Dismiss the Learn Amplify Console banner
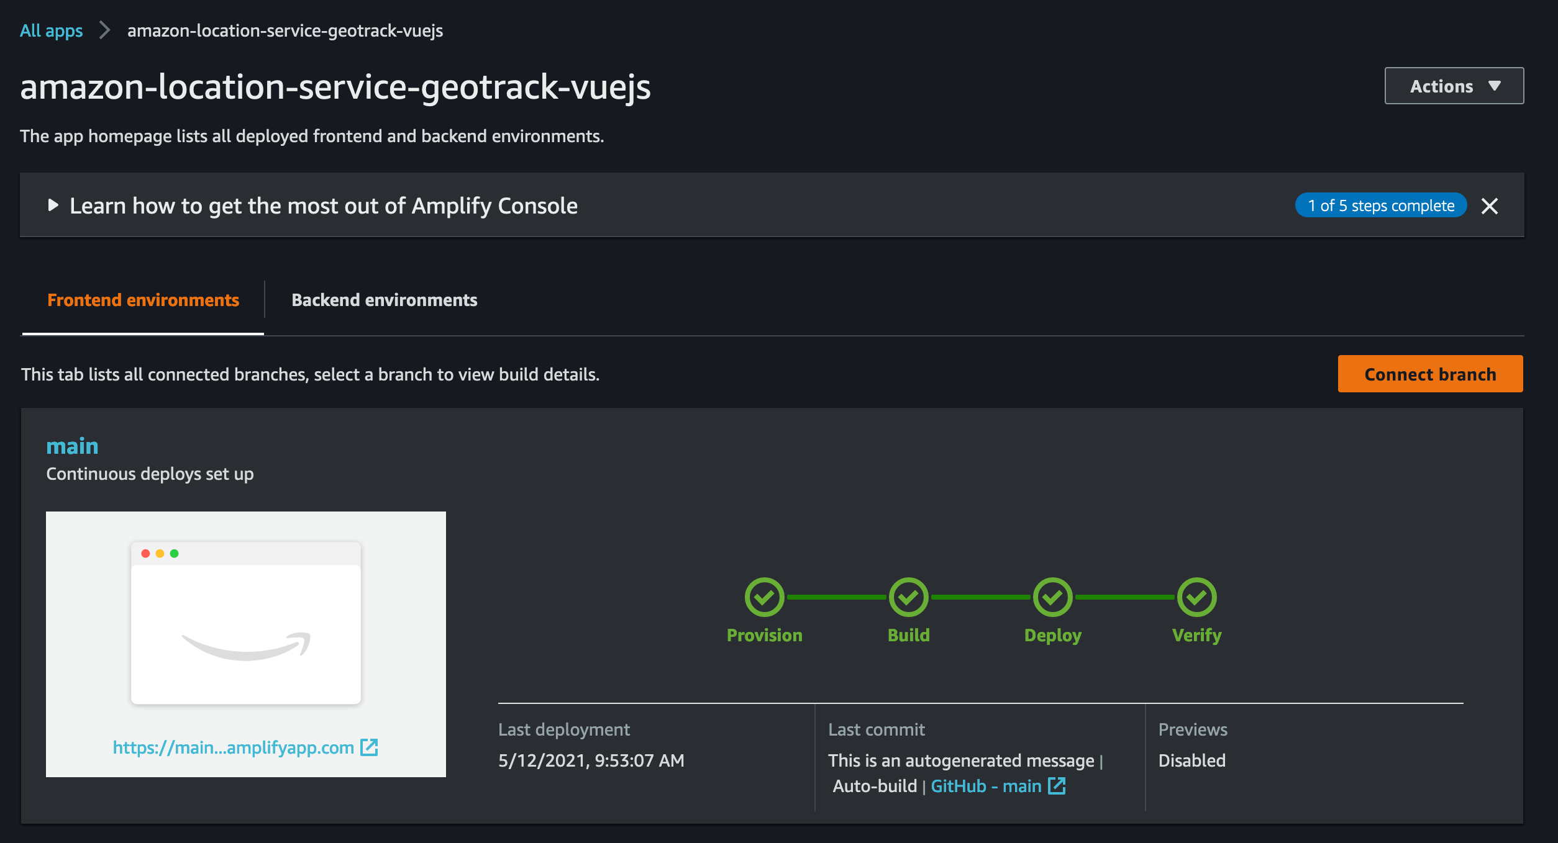 coord(1490,206)
